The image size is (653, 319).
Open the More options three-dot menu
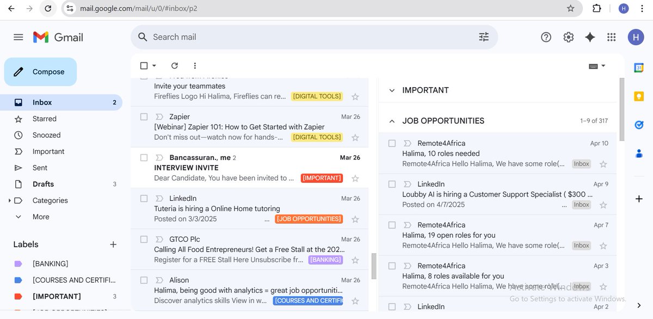195,66
